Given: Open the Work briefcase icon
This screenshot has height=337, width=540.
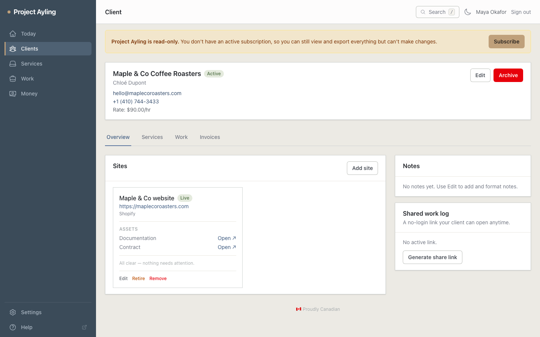Looking at the screenshot, I should (x=13, y=79).
